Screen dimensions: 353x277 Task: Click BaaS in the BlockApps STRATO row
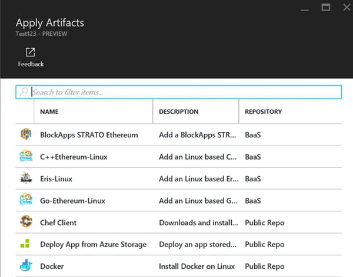253,135
